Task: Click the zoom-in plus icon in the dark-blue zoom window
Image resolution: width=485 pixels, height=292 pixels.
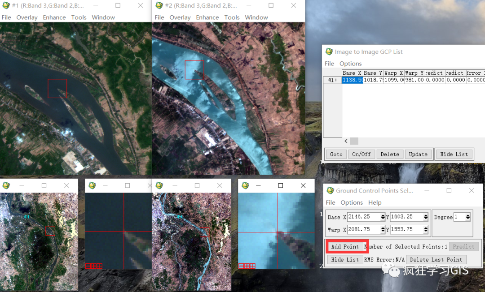Action: point(94,266)
